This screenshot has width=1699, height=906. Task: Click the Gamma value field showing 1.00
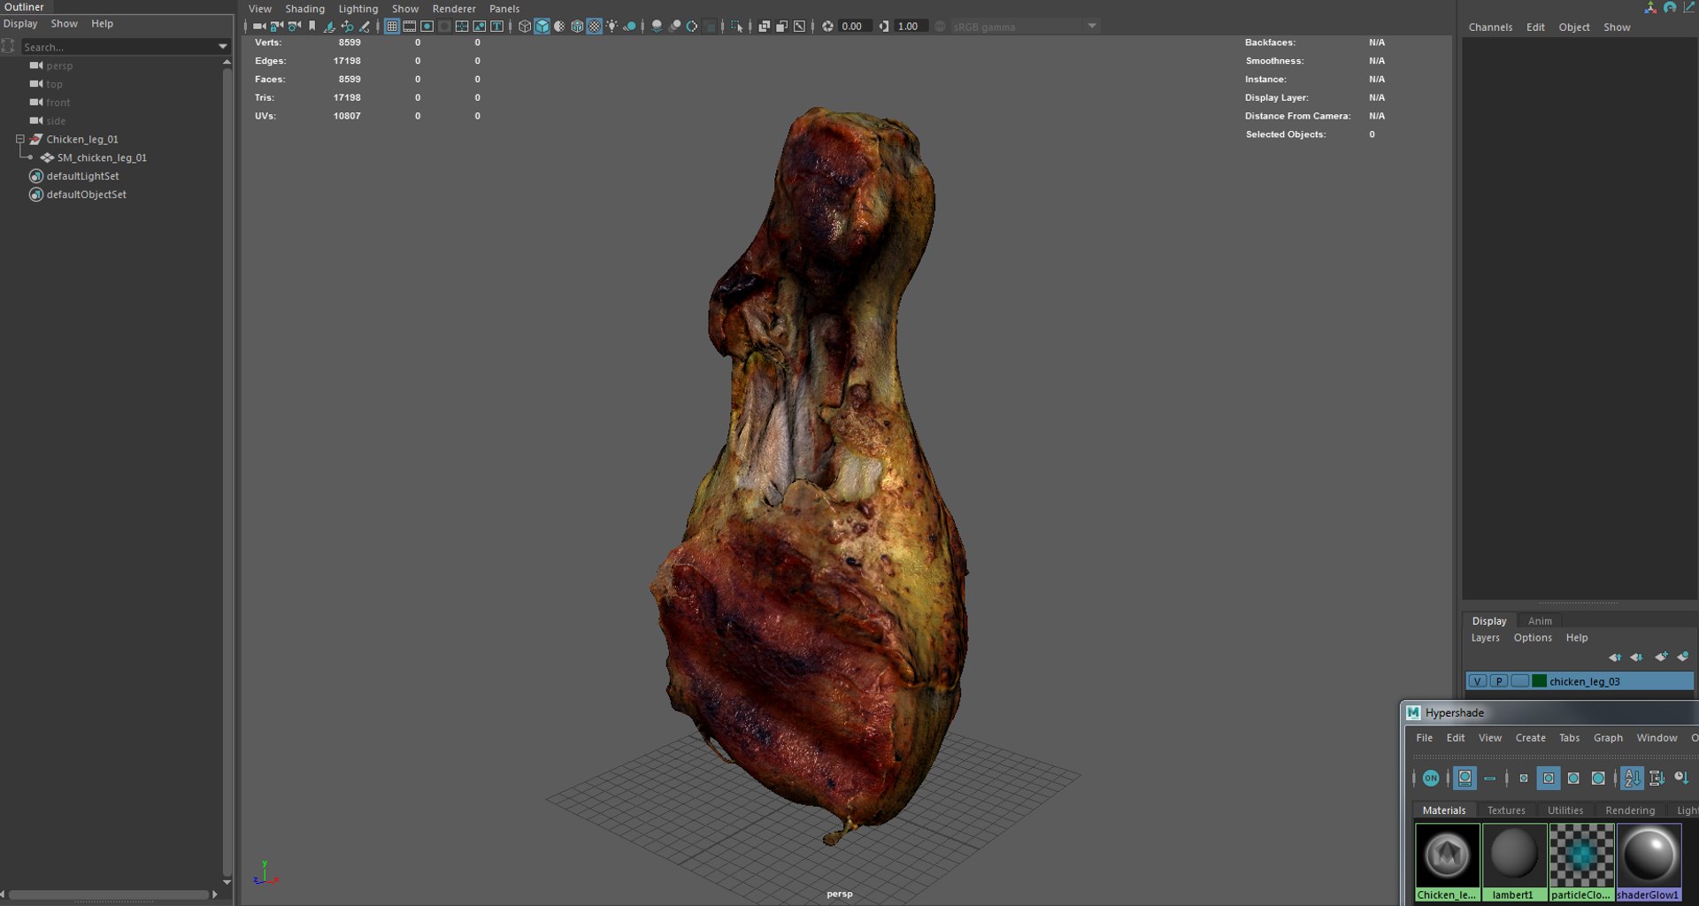pyautogui.click(x=911, y=27)
